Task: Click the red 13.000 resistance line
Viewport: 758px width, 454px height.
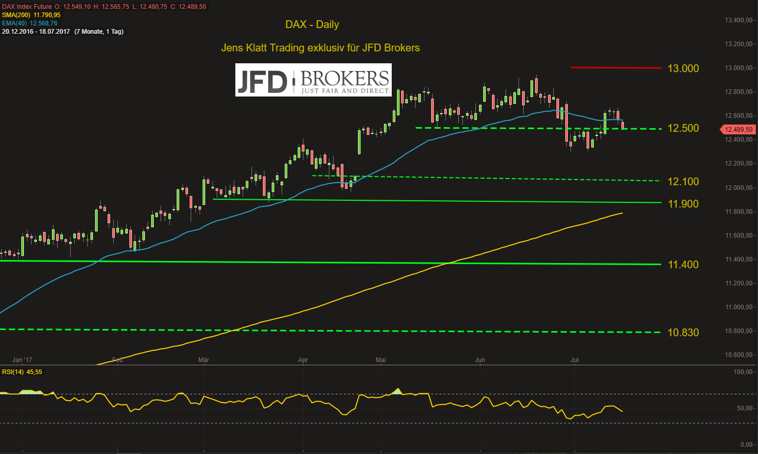Action: point(616,67)
